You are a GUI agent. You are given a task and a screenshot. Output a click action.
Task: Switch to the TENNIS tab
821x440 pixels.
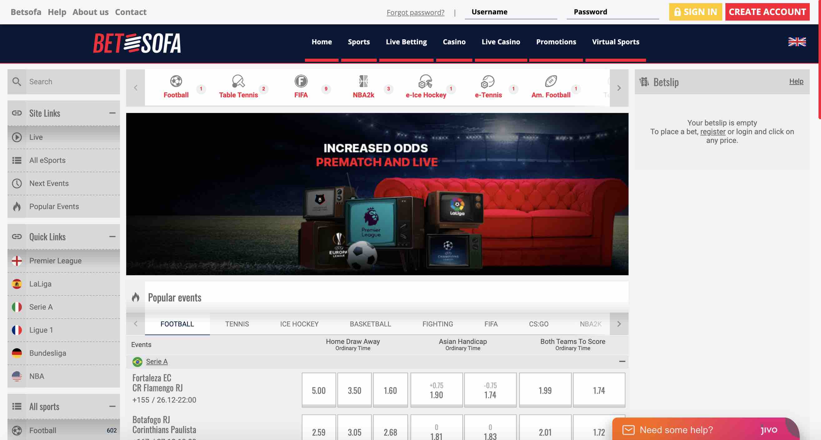point(237,324)
